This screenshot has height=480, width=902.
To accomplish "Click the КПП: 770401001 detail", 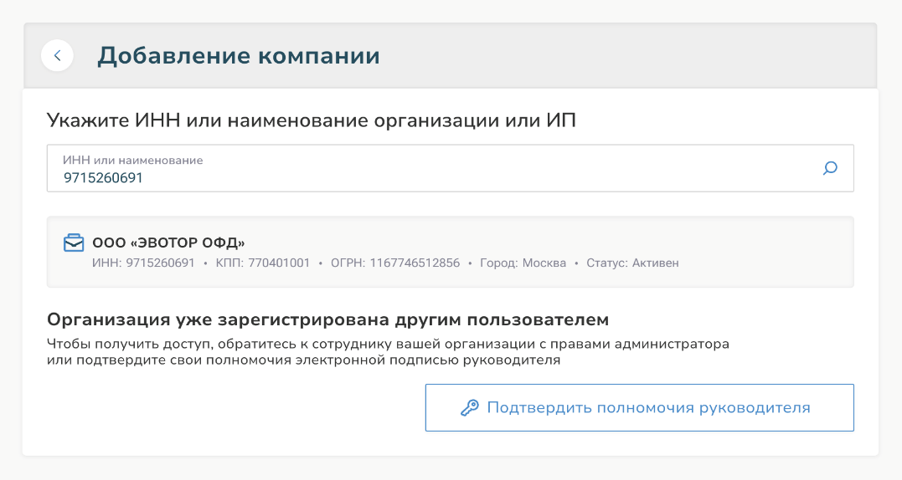I will [x=263, y=263].
